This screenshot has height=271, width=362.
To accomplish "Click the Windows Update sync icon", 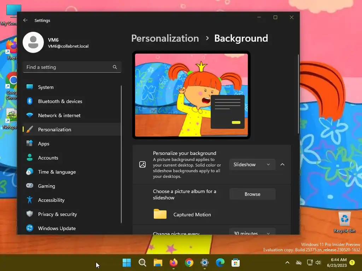I will [30, 228].
